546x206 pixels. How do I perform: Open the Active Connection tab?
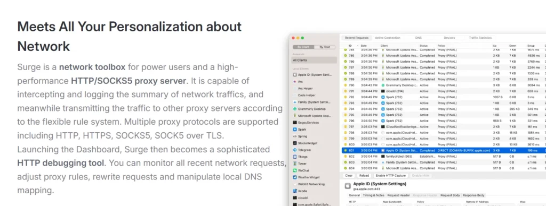(x=388, y=38)
